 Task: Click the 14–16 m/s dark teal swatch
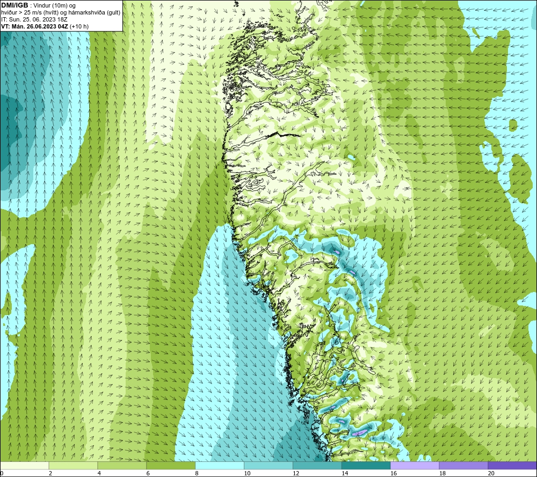tap(366, 465)
